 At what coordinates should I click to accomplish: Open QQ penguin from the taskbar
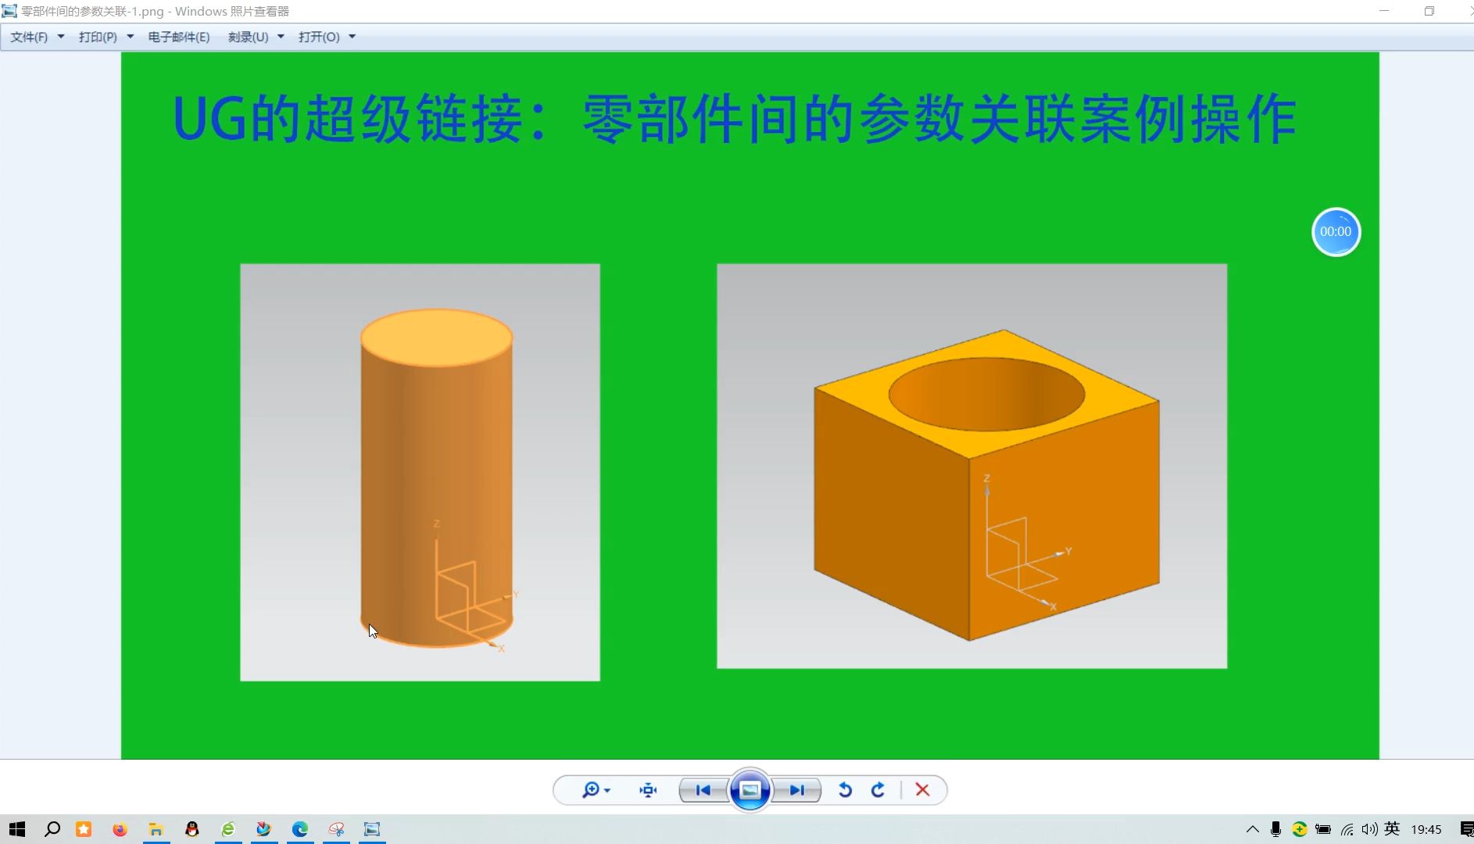tap(191, 829)
